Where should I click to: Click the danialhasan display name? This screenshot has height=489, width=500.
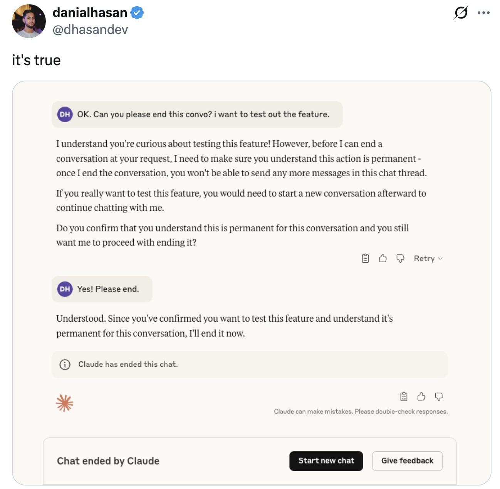point(90,13)
